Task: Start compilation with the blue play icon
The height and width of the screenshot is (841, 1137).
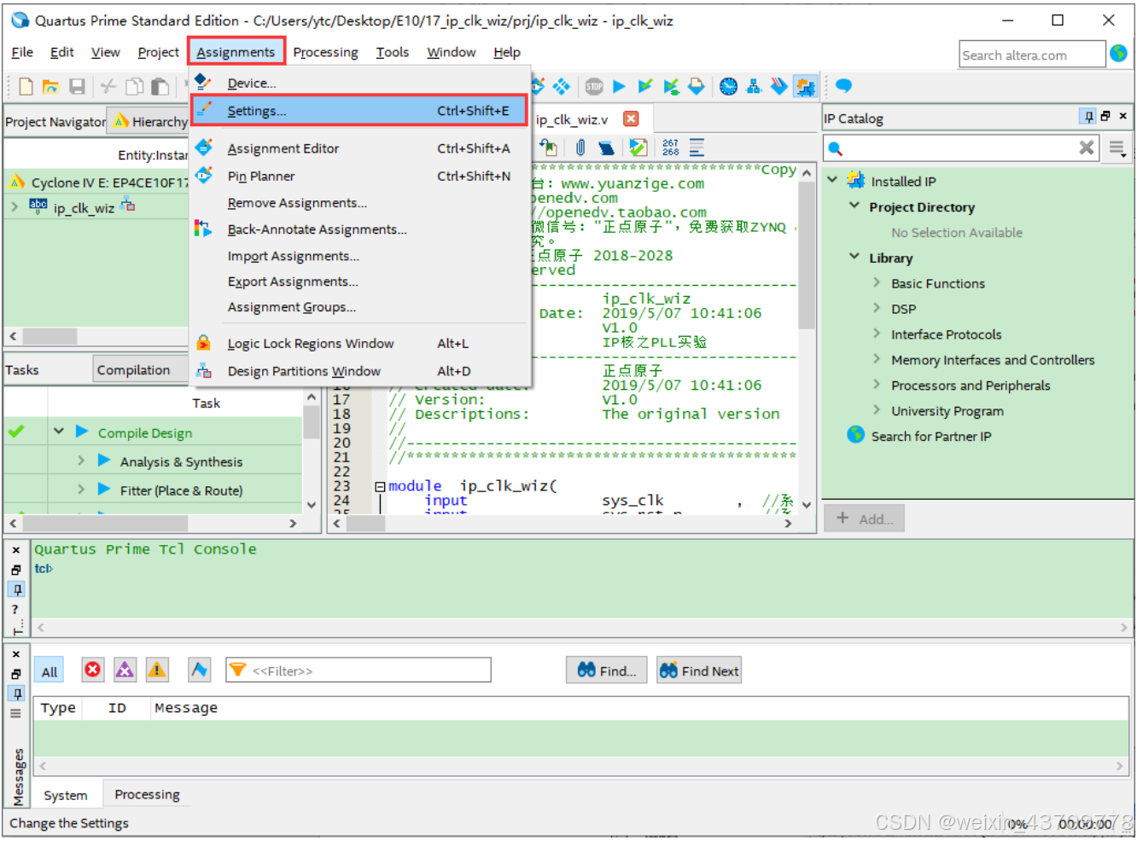Action: (x=620, y=86)
